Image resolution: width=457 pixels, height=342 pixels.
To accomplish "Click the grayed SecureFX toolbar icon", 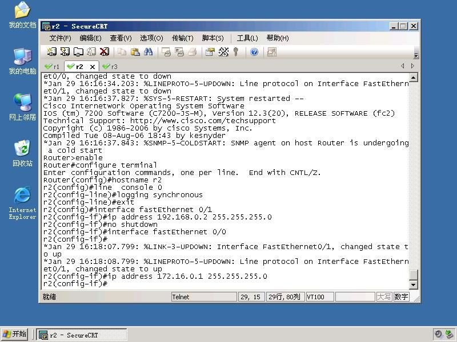I will [x=272, y=52].
